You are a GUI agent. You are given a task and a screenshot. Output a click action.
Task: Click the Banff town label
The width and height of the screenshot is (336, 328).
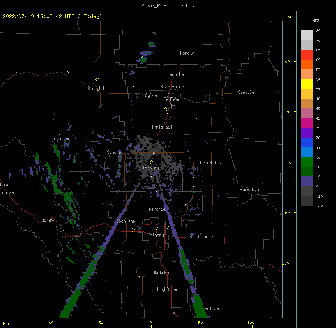click(x=48, y=221)
